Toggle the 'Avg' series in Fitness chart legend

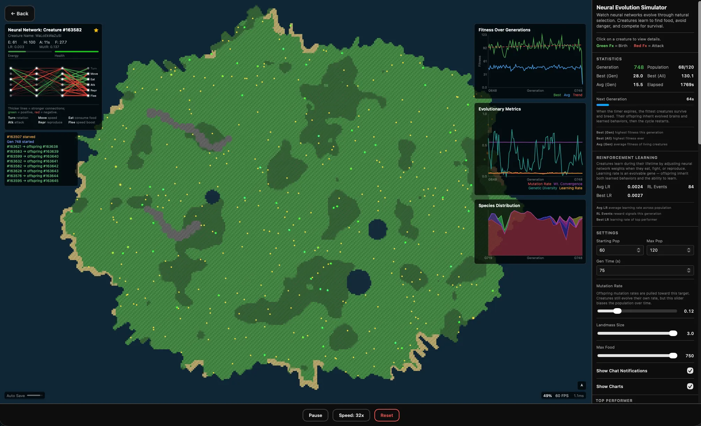tap(566, 95)
